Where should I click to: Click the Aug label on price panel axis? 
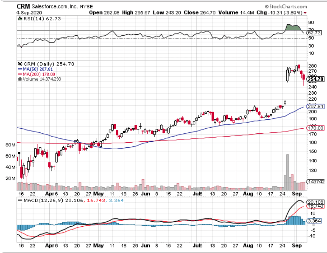coord(248,194)
